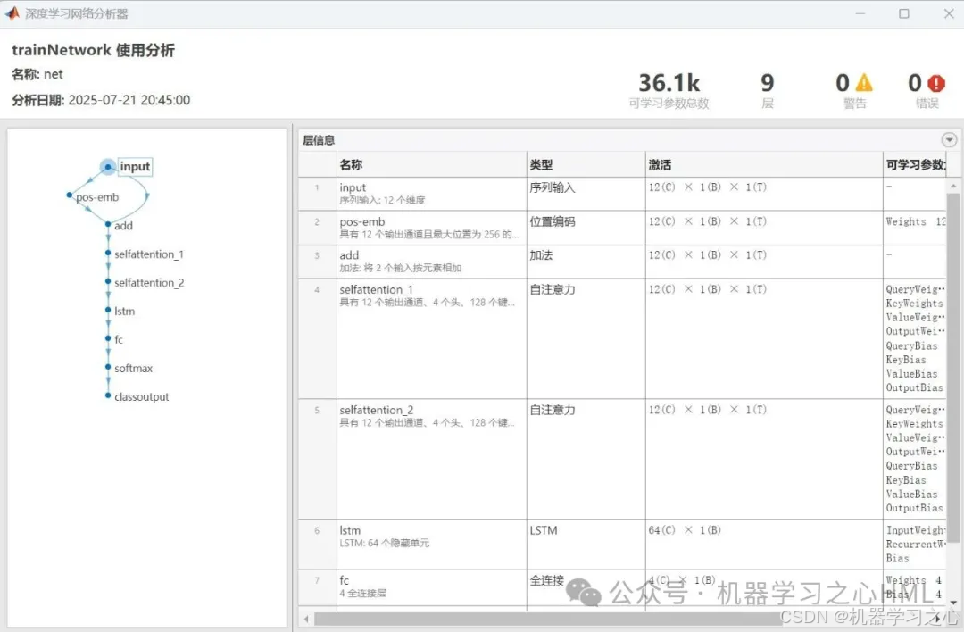Click the red error indicator icon
Screen dimensions: 964x632
935,82
